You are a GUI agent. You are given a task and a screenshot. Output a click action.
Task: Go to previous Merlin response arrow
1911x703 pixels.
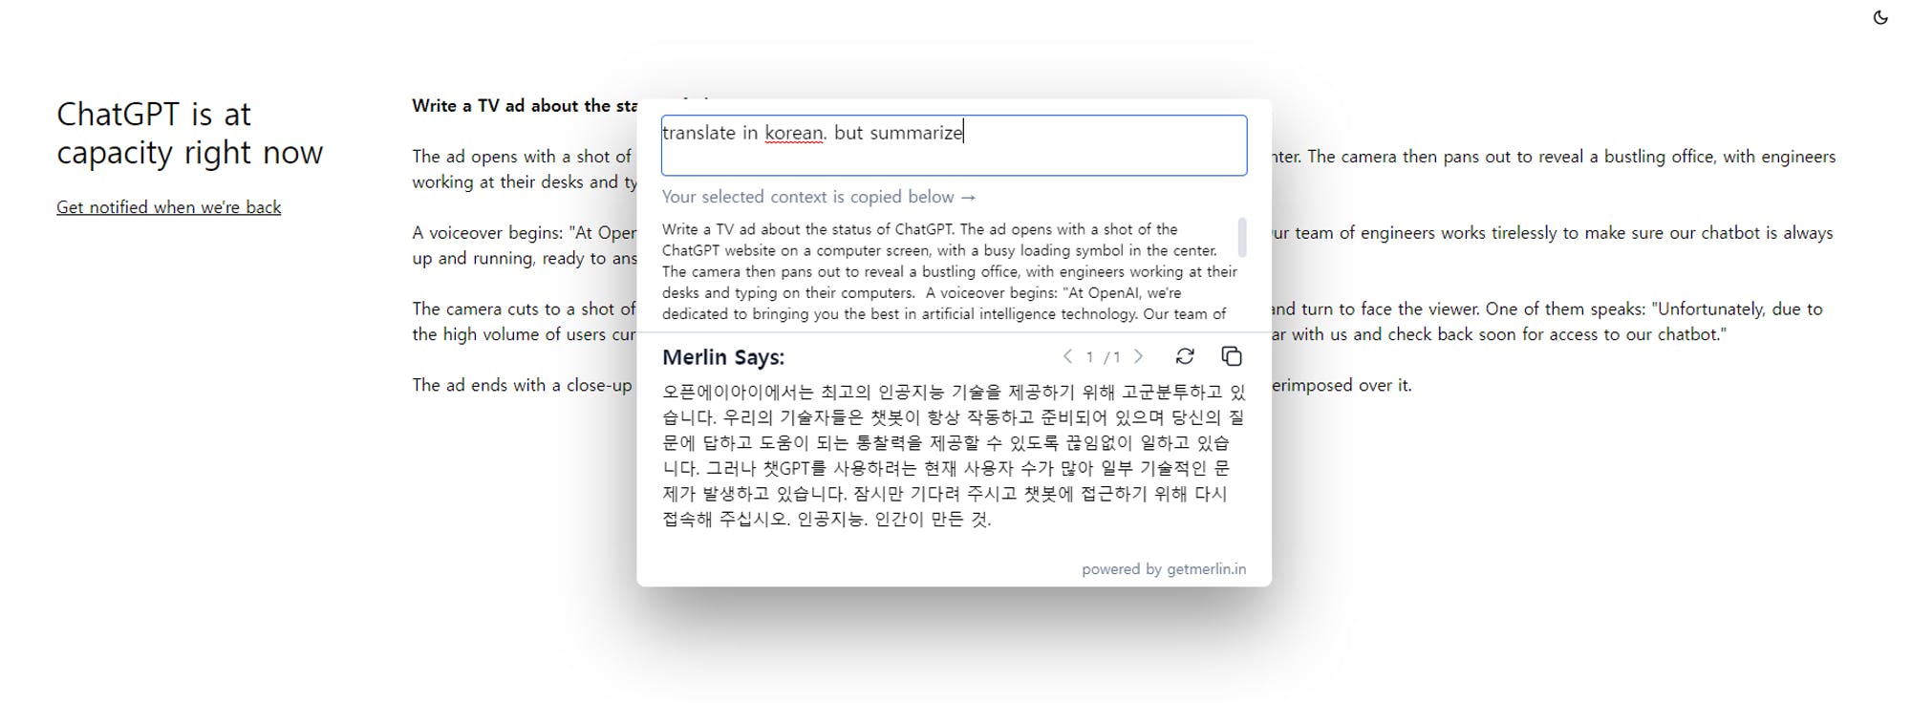click(x=1067, y=356)
